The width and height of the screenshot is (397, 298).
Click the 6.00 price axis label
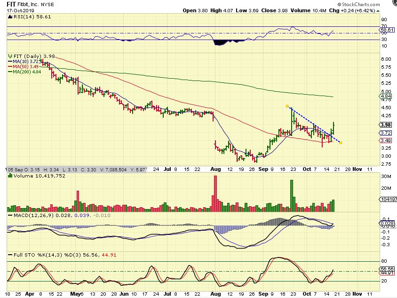coord(386,59)
